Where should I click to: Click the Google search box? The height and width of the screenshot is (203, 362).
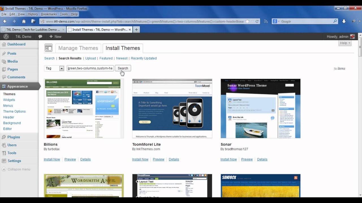(305, 21)
